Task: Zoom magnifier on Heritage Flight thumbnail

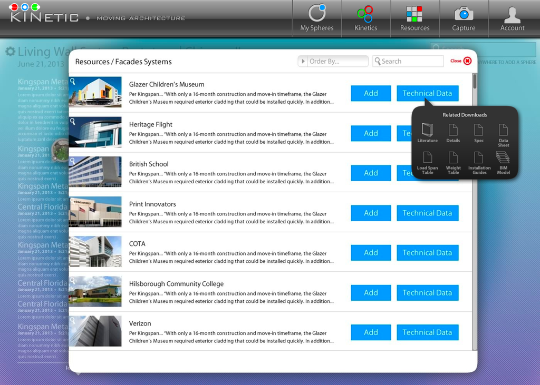Action: (x=73, y=122)
